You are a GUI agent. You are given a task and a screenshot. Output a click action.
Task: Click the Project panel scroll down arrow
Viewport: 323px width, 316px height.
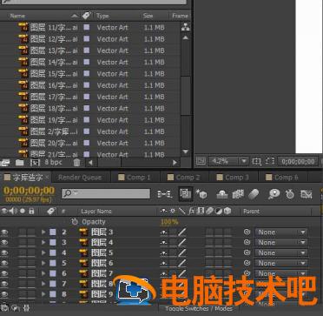click(x=186, y=151)
